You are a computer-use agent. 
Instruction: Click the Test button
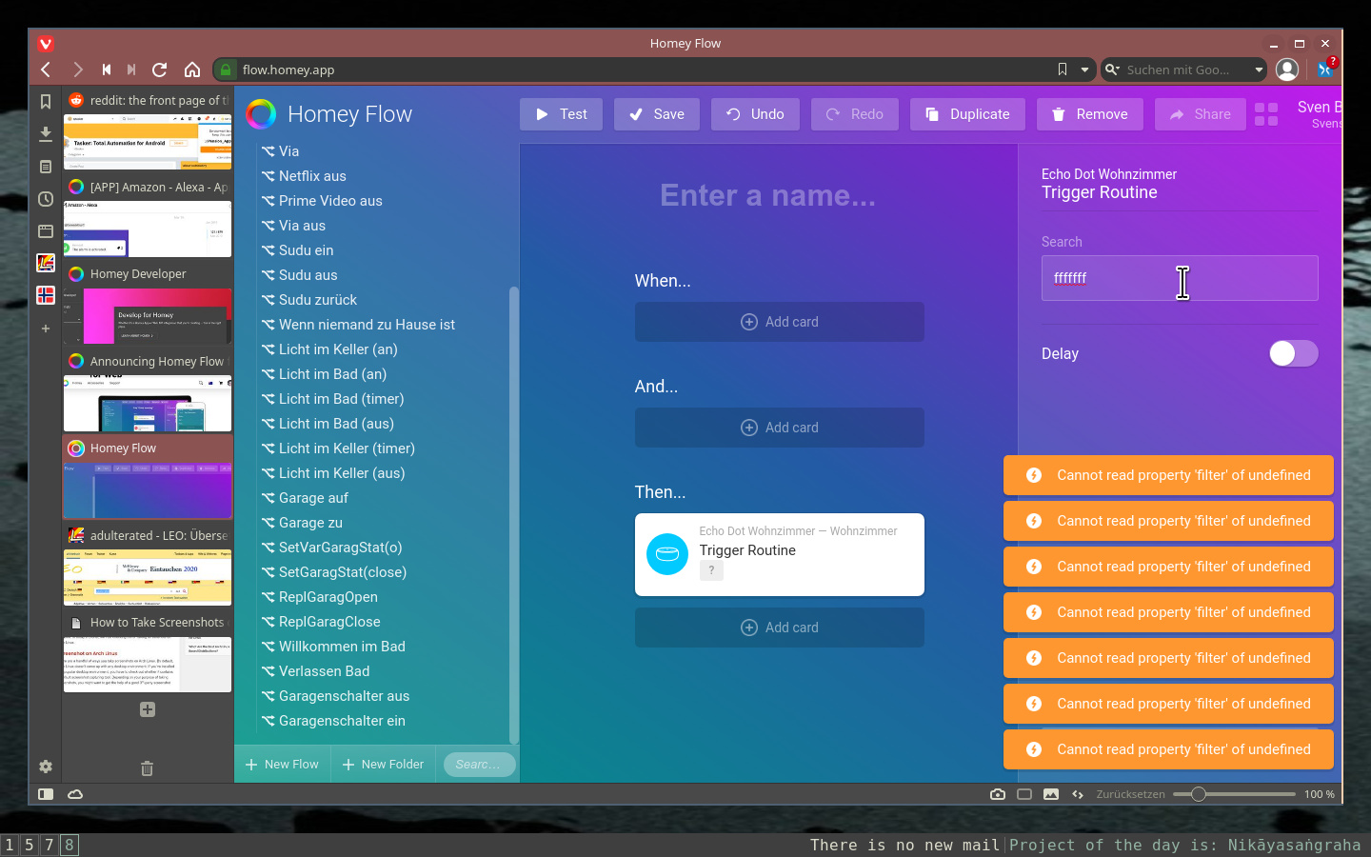click(x=561, y=114)
